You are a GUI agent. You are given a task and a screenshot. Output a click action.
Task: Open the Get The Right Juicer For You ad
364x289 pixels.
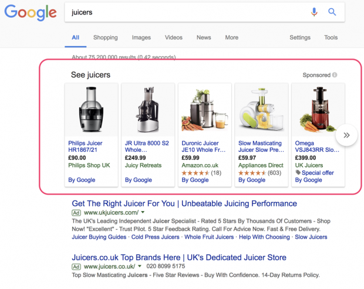pyautogui.click(x=184, y=203)
